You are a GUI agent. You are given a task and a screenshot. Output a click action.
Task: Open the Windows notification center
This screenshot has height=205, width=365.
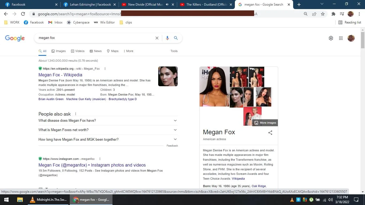tap(356, 200)
